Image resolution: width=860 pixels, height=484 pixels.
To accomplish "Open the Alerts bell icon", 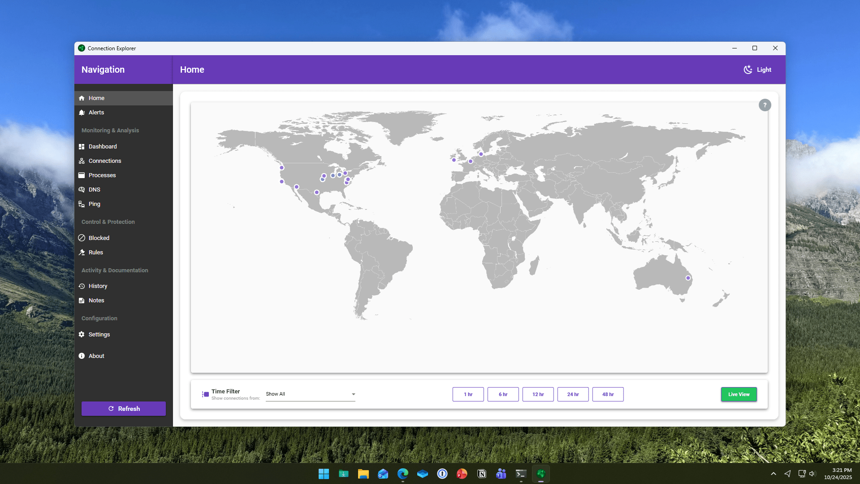I will (82, 113).
